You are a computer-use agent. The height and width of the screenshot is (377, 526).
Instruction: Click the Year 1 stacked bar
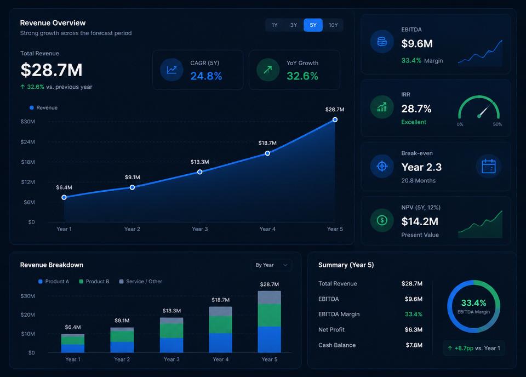coord(73,343)
